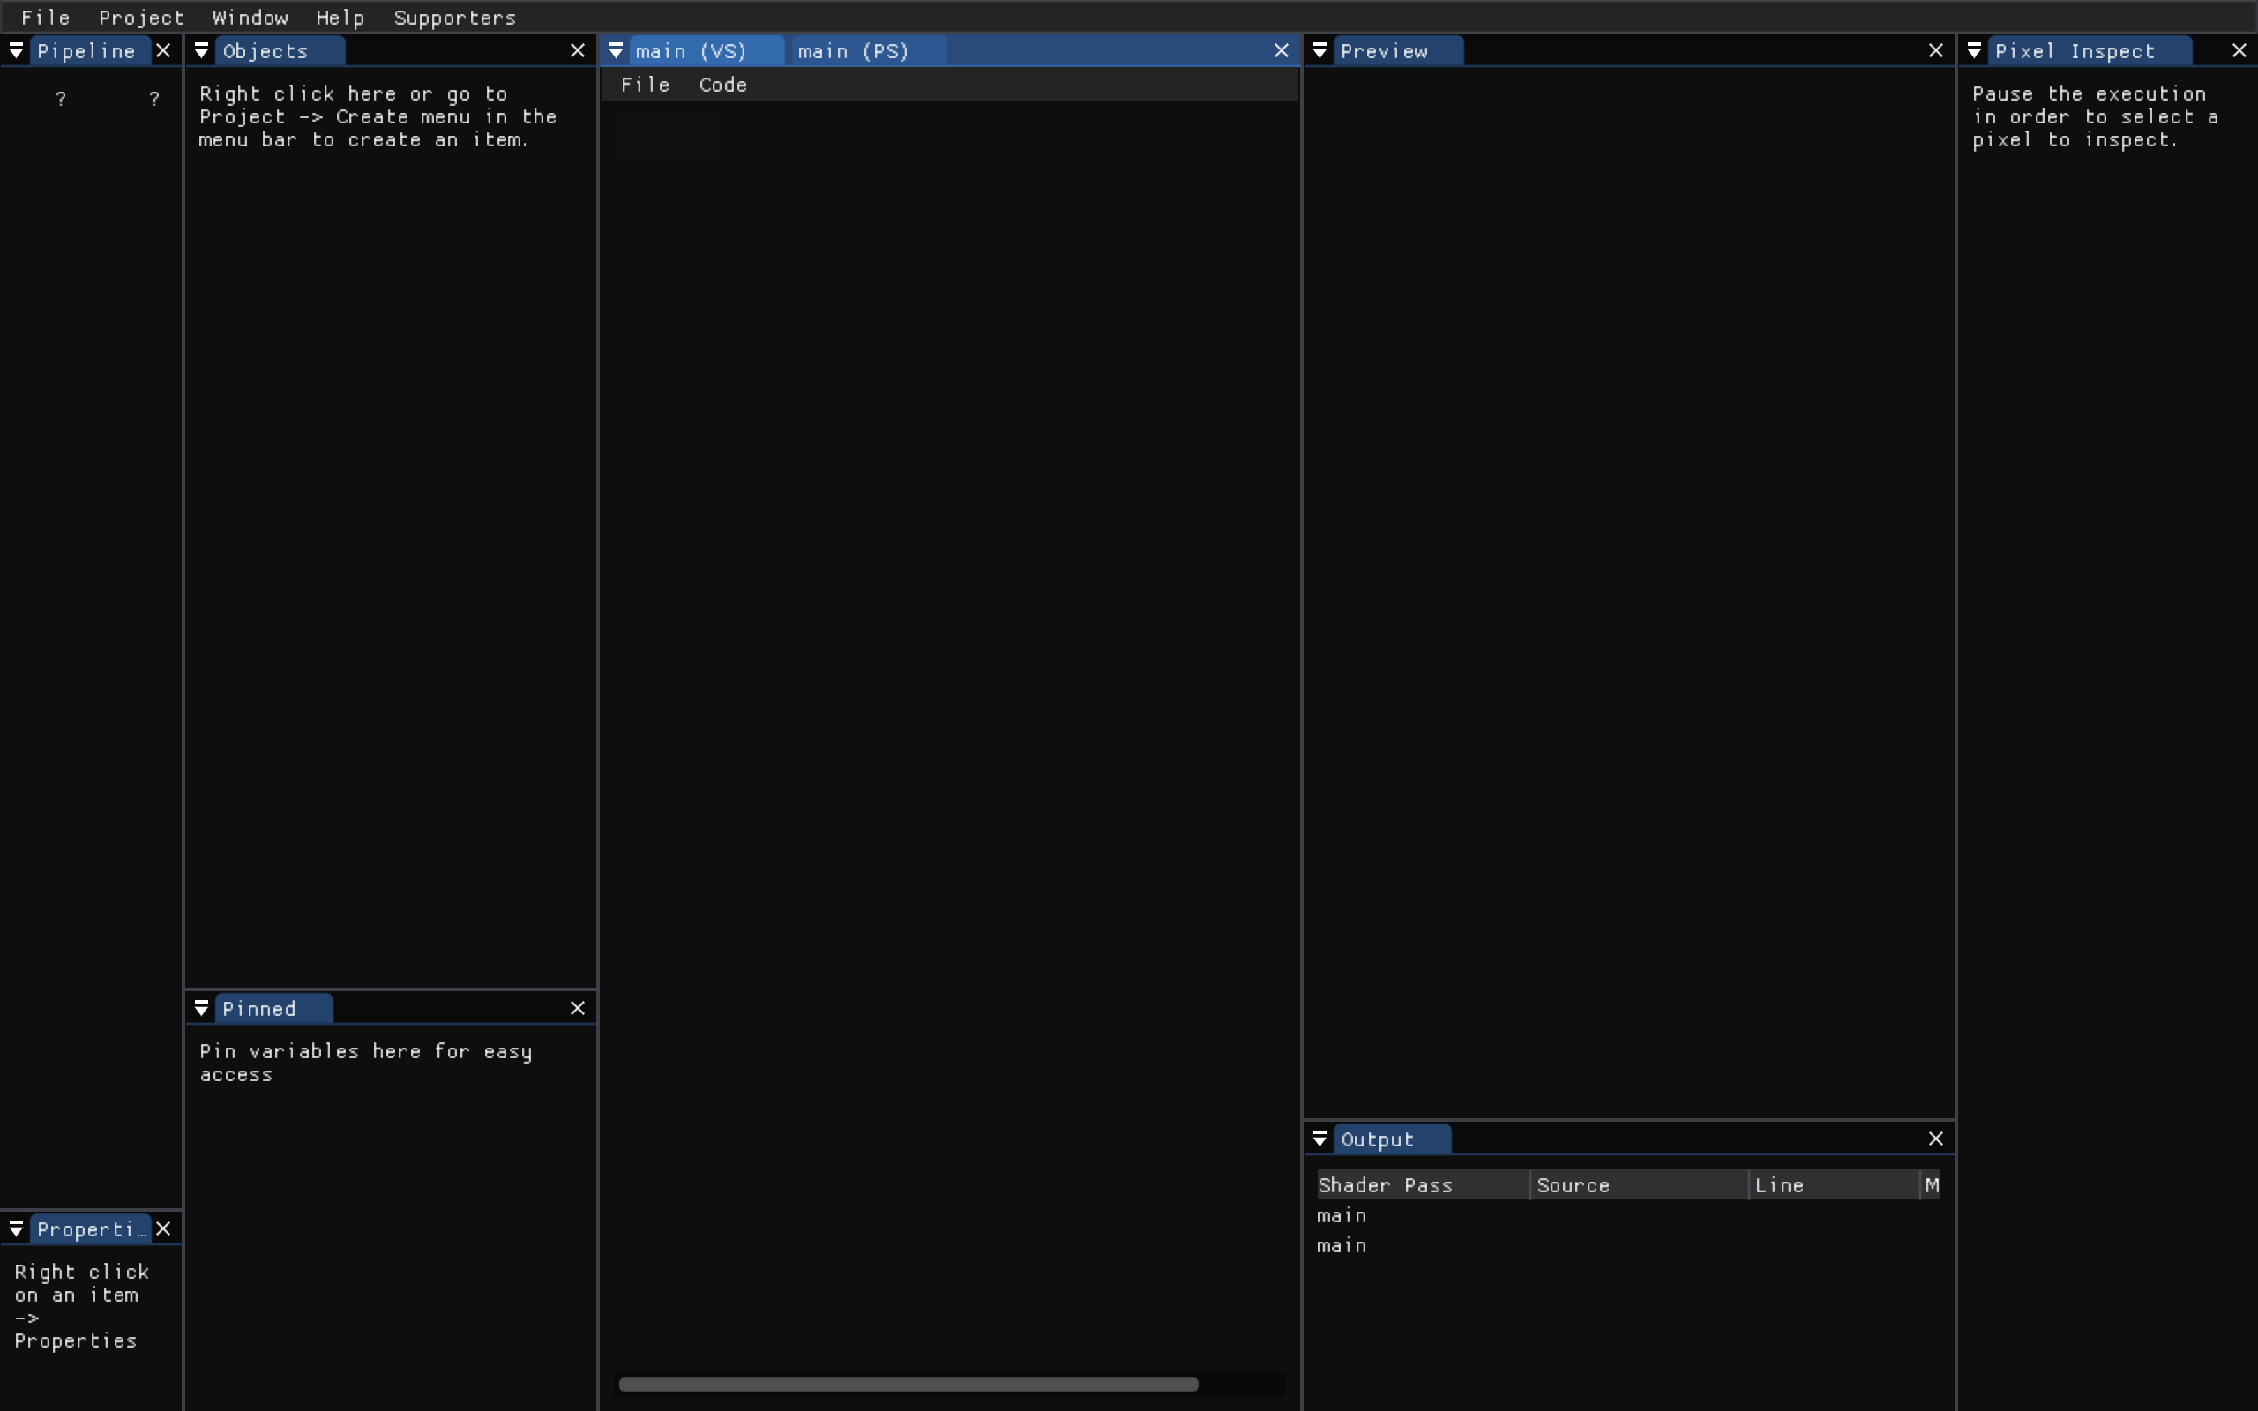Open the Project menu in menu bar
2258x1411 pixels.
[142, 18]
